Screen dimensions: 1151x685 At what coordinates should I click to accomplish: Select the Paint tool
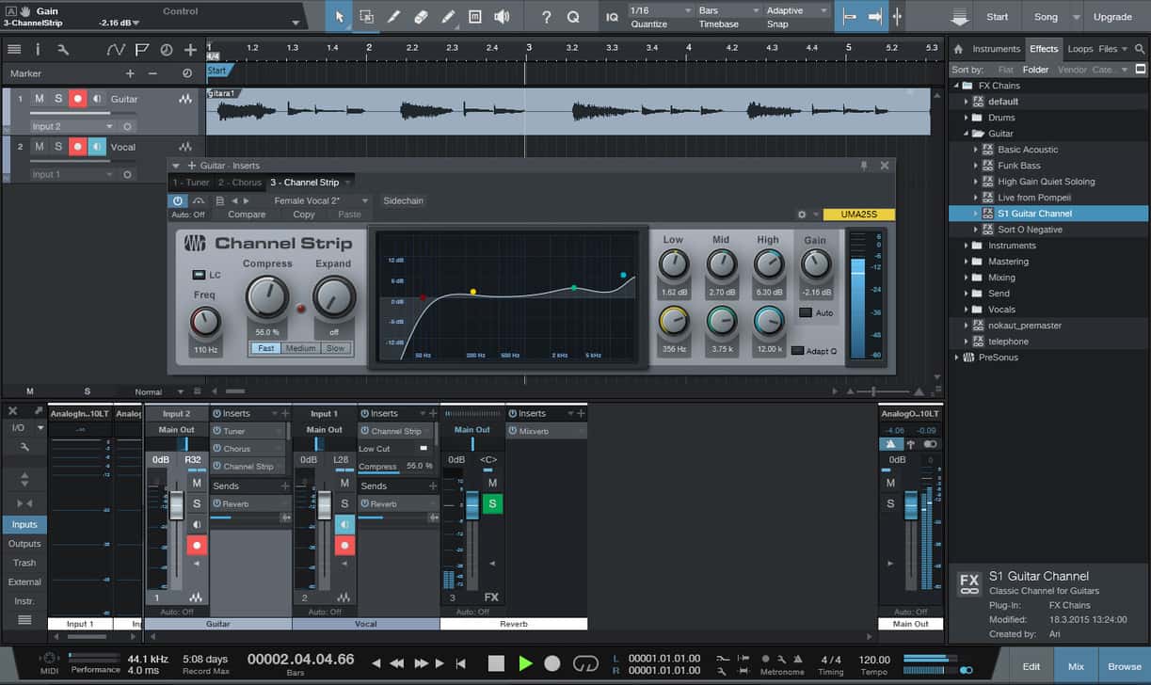pyautogui.click(x=447, y=15)
